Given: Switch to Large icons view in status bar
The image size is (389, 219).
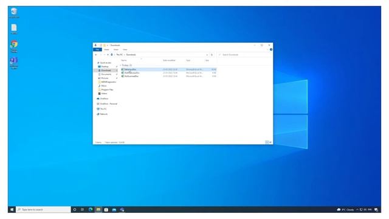Looking at the screenshot, I should (270, 142).
